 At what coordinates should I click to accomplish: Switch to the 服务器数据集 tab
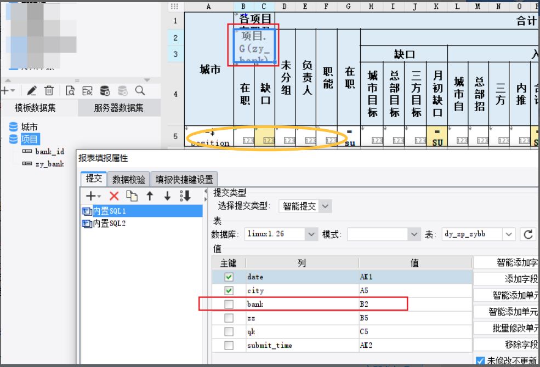coord(119,108)
